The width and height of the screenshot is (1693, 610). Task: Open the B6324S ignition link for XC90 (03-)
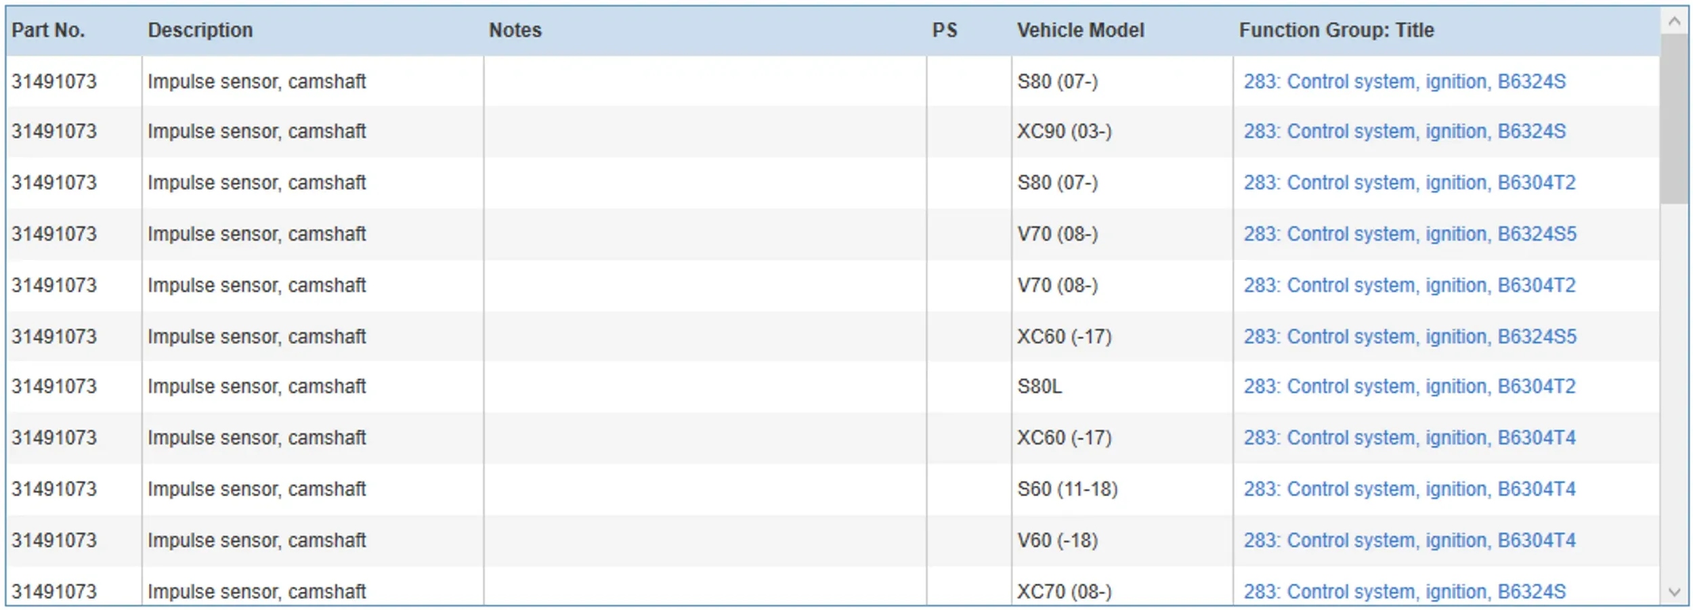pyautogui.click(x=1405, y=131)
